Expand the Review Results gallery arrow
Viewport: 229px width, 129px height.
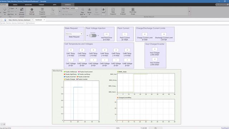tap(189, 11)
